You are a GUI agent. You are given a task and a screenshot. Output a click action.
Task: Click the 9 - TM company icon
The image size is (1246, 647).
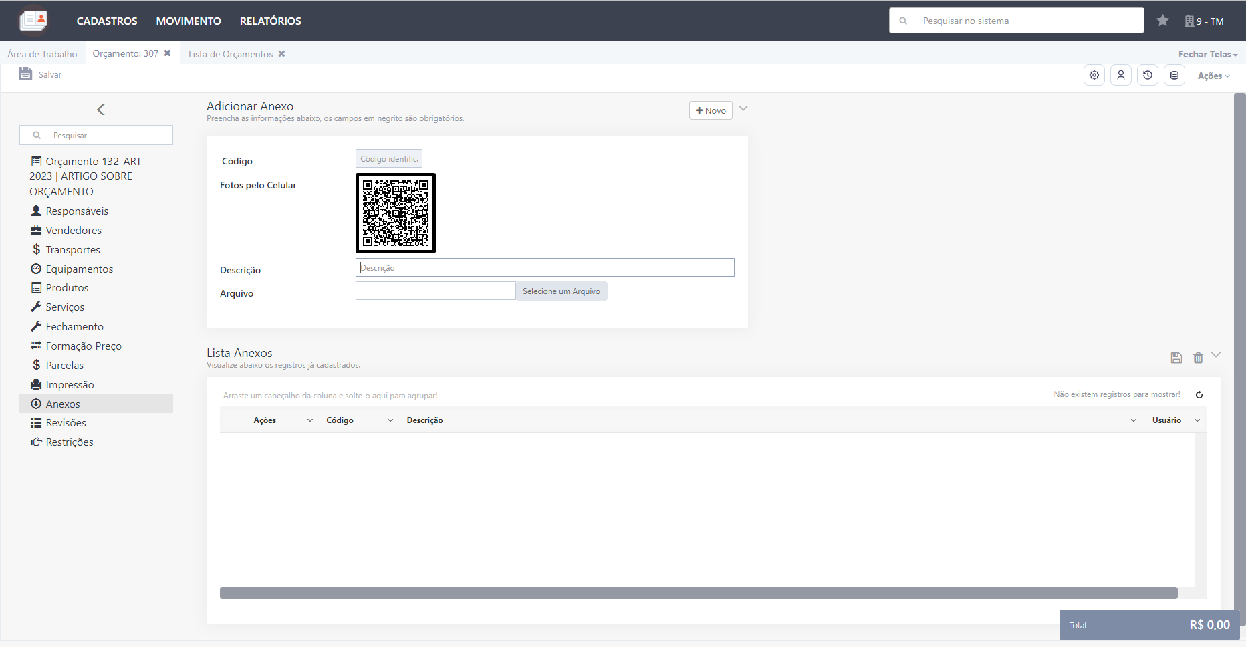(1189, 21)
